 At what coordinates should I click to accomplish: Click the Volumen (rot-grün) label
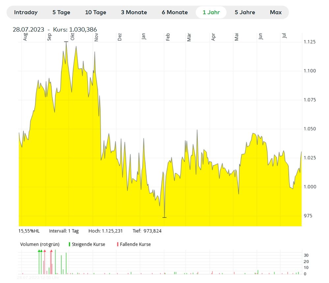pyautogui.click(x=40, y=244)
